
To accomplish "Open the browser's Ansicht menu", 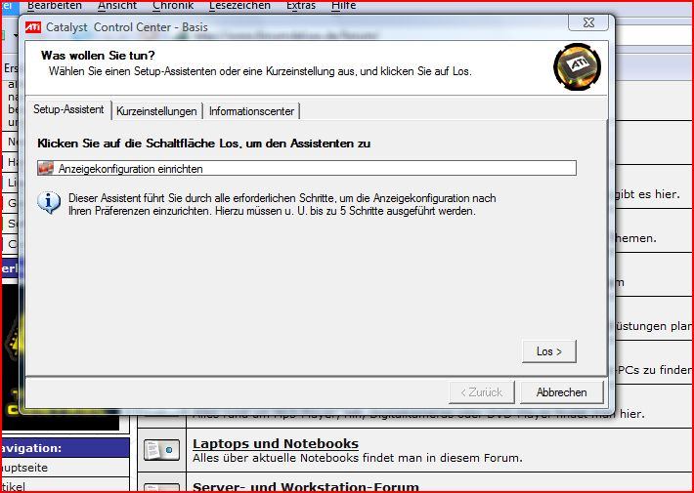I will click(x=117, y=5).
